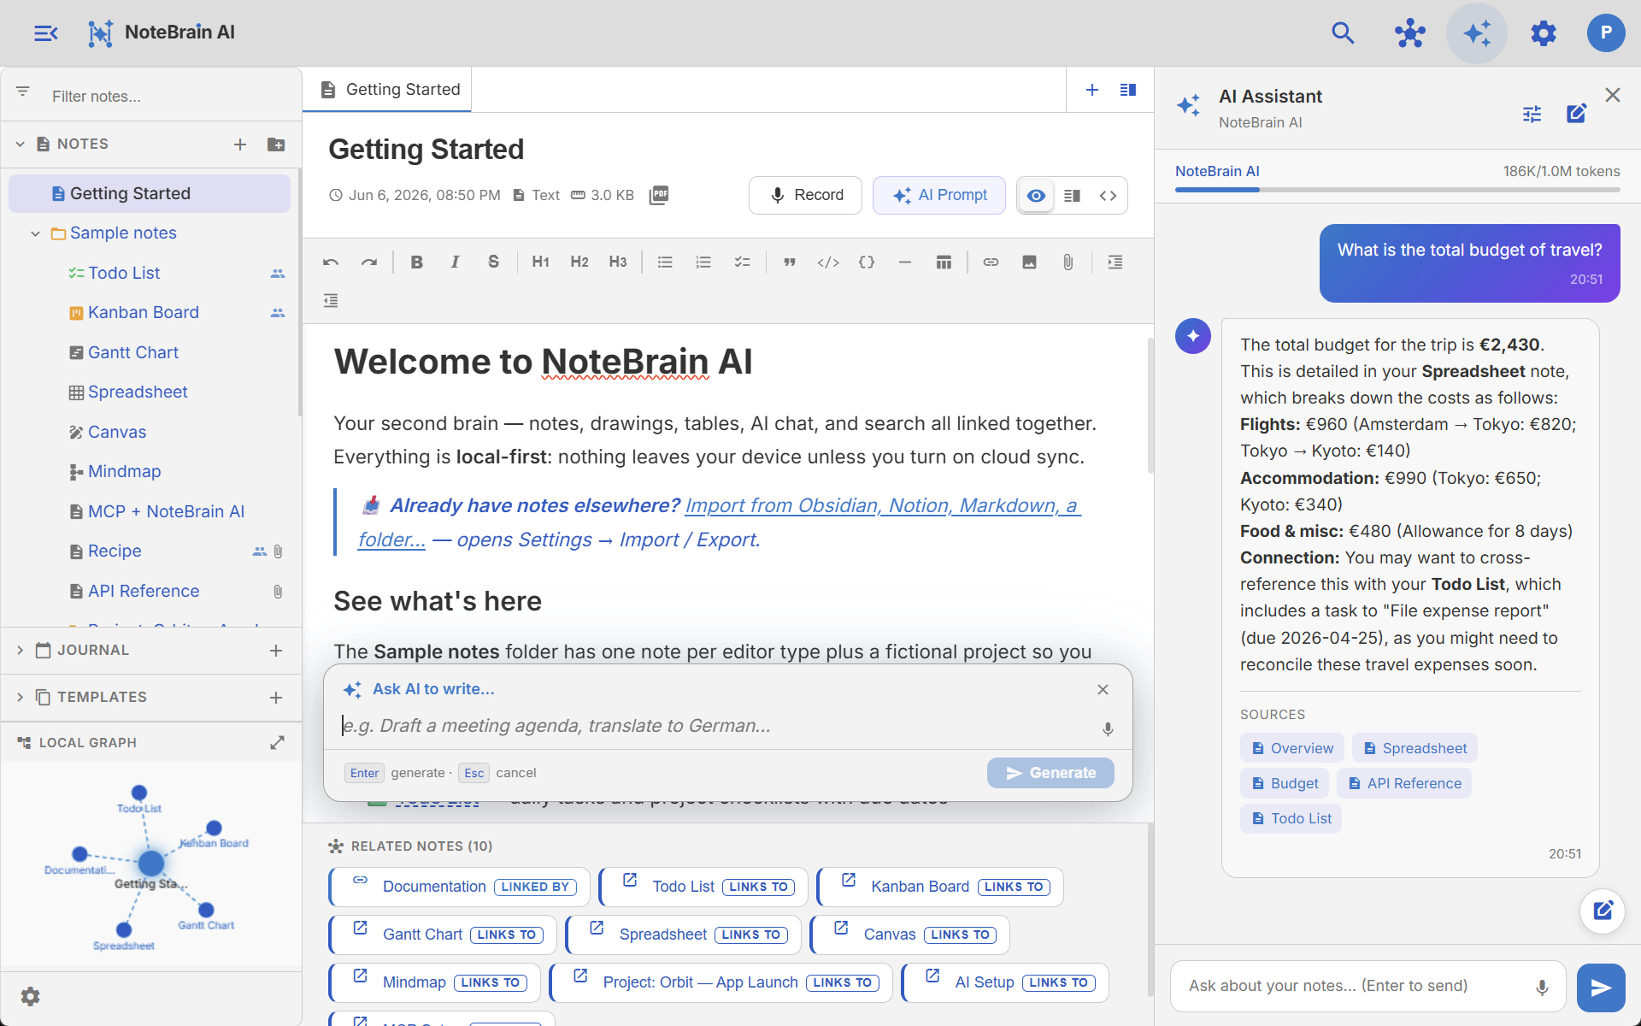Insert bulleted list
This screenshot has height=1026, width=1641.
665,262
